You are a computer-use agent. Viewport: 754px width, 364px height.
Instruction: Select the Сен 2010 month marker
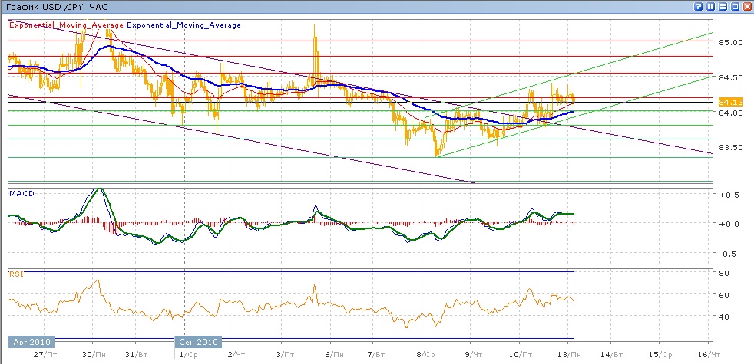click(198, 342)
